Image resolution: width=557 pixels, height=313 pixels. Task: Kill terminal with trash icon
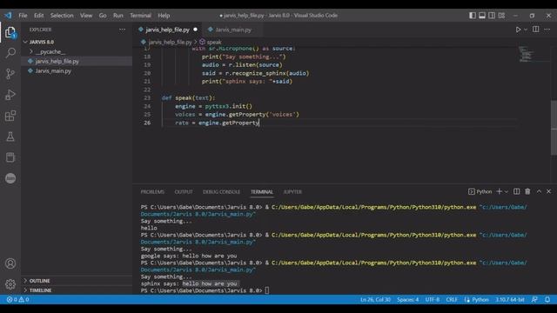coord(527,191)
